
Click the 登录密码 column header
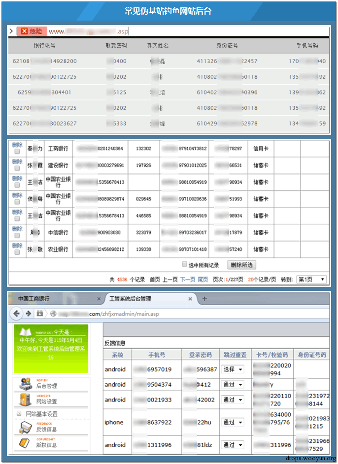click(x=201, y=355)
